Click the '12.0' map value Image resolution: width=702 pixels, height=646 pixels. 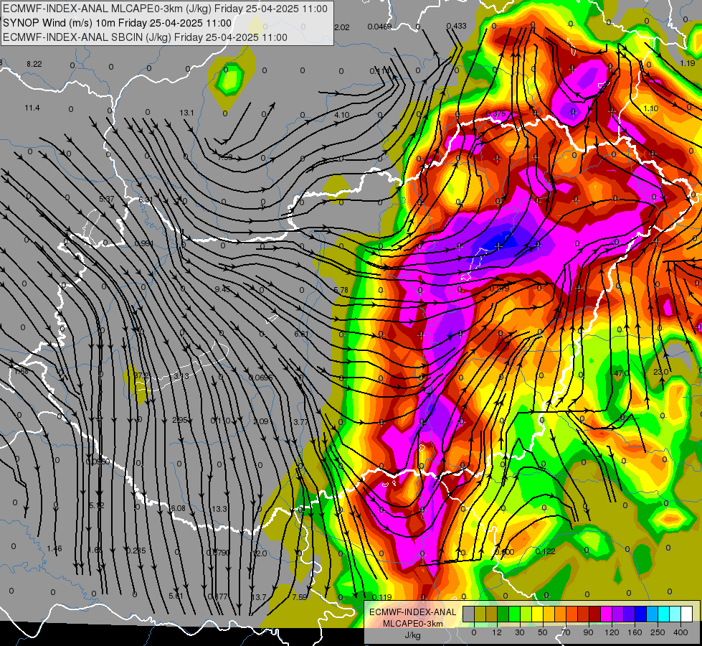(260, 553)
